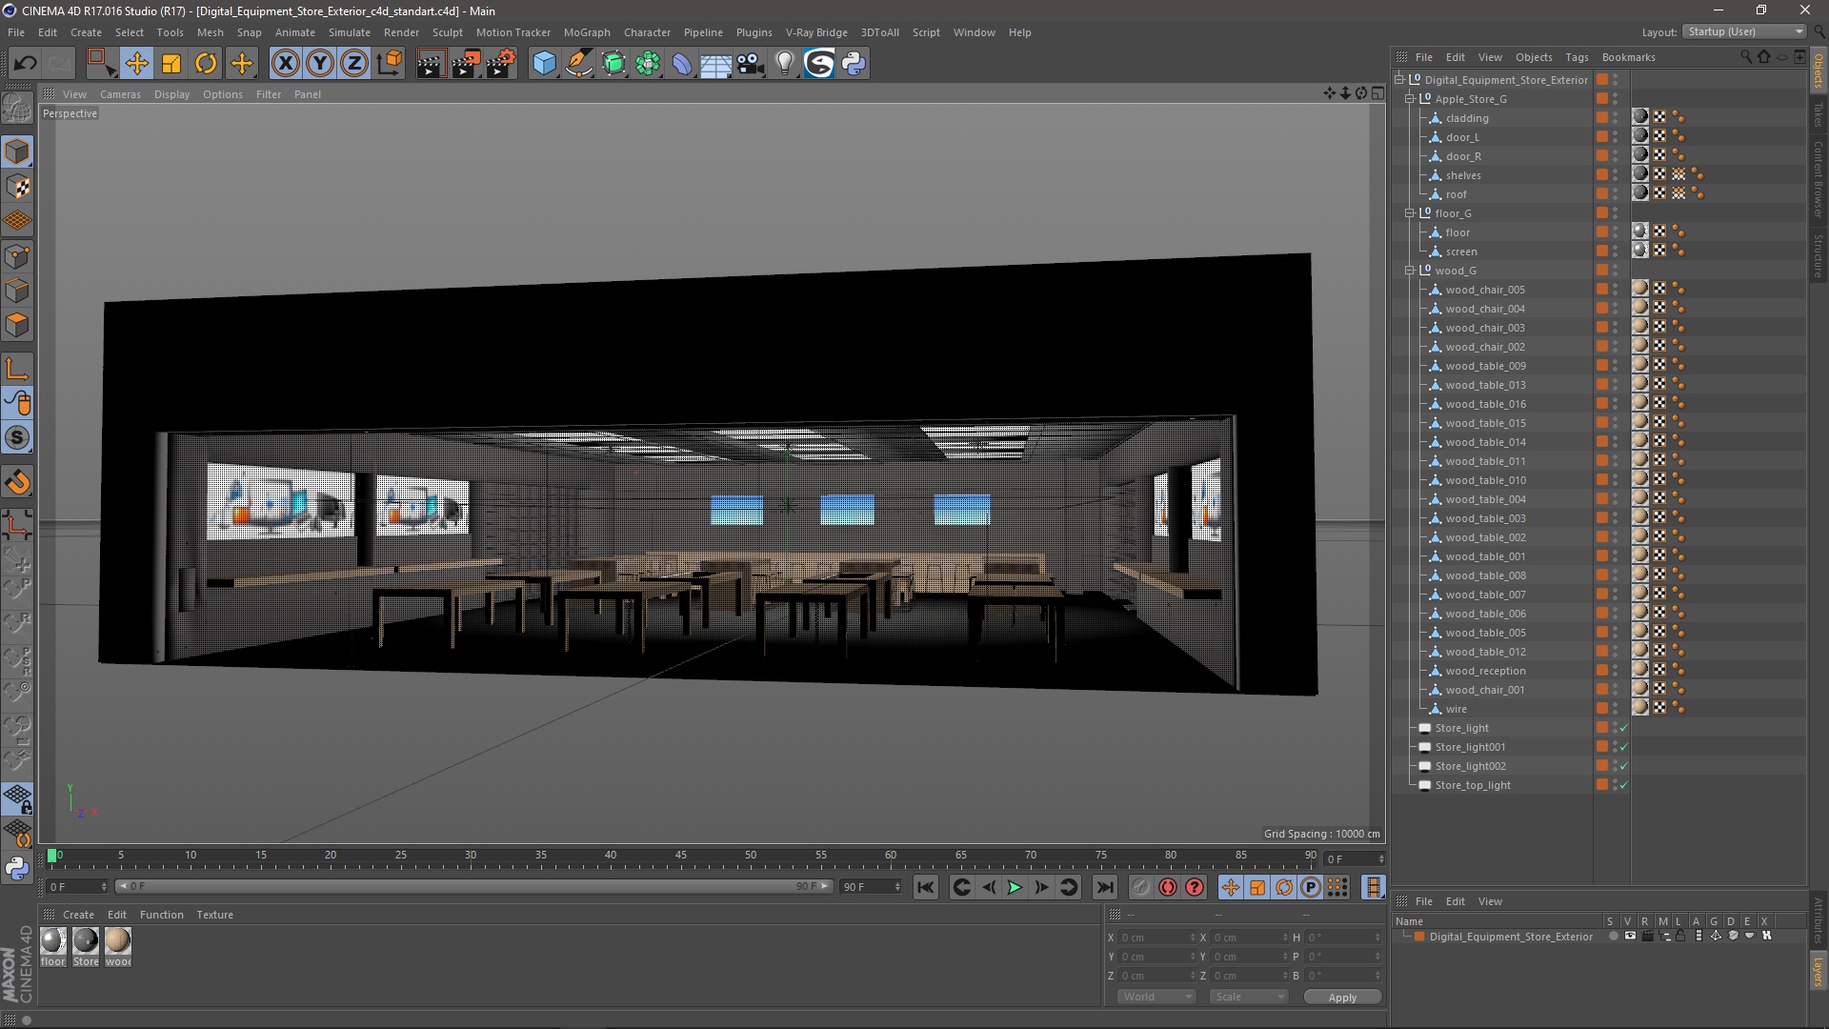
Task: Open Render to Picture Viewer icon
Action: (466, 64)
